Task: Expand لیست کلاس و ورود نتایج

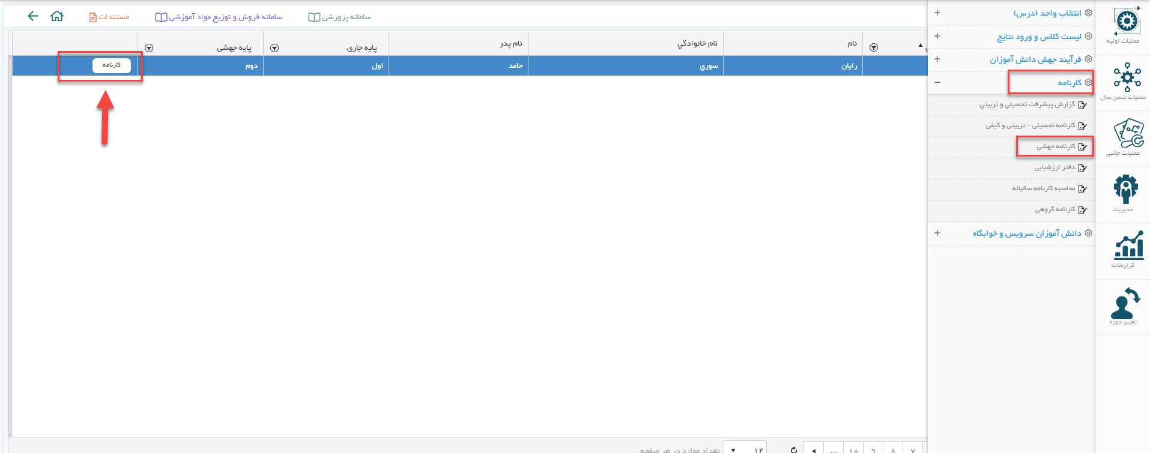Action: (937, 36)
